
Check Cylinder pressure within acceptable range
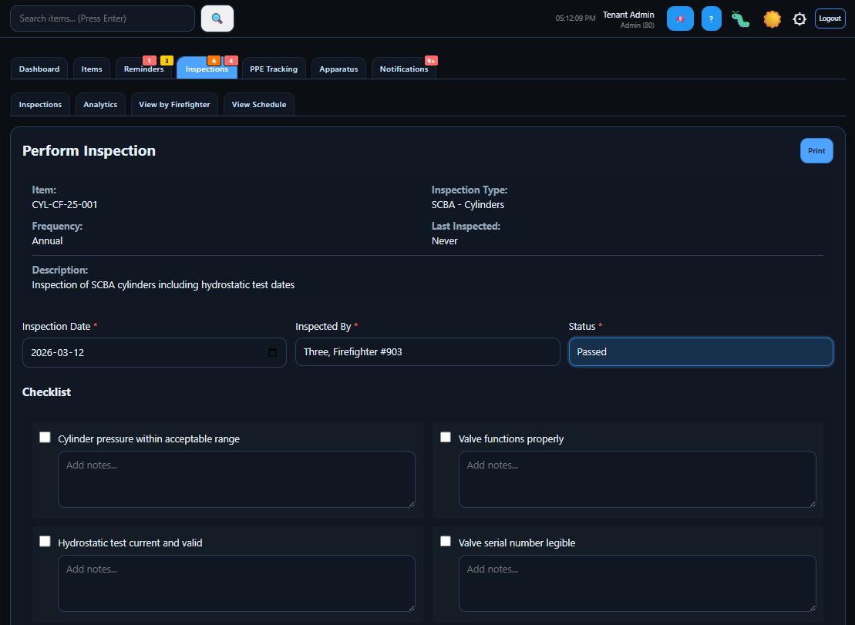(45, 436)
